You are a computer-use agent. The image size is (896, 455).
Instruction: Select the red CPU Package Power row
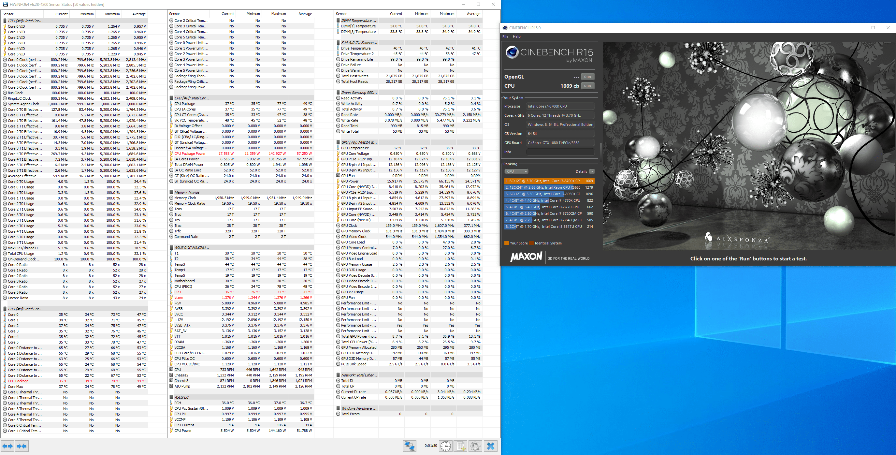241,154
